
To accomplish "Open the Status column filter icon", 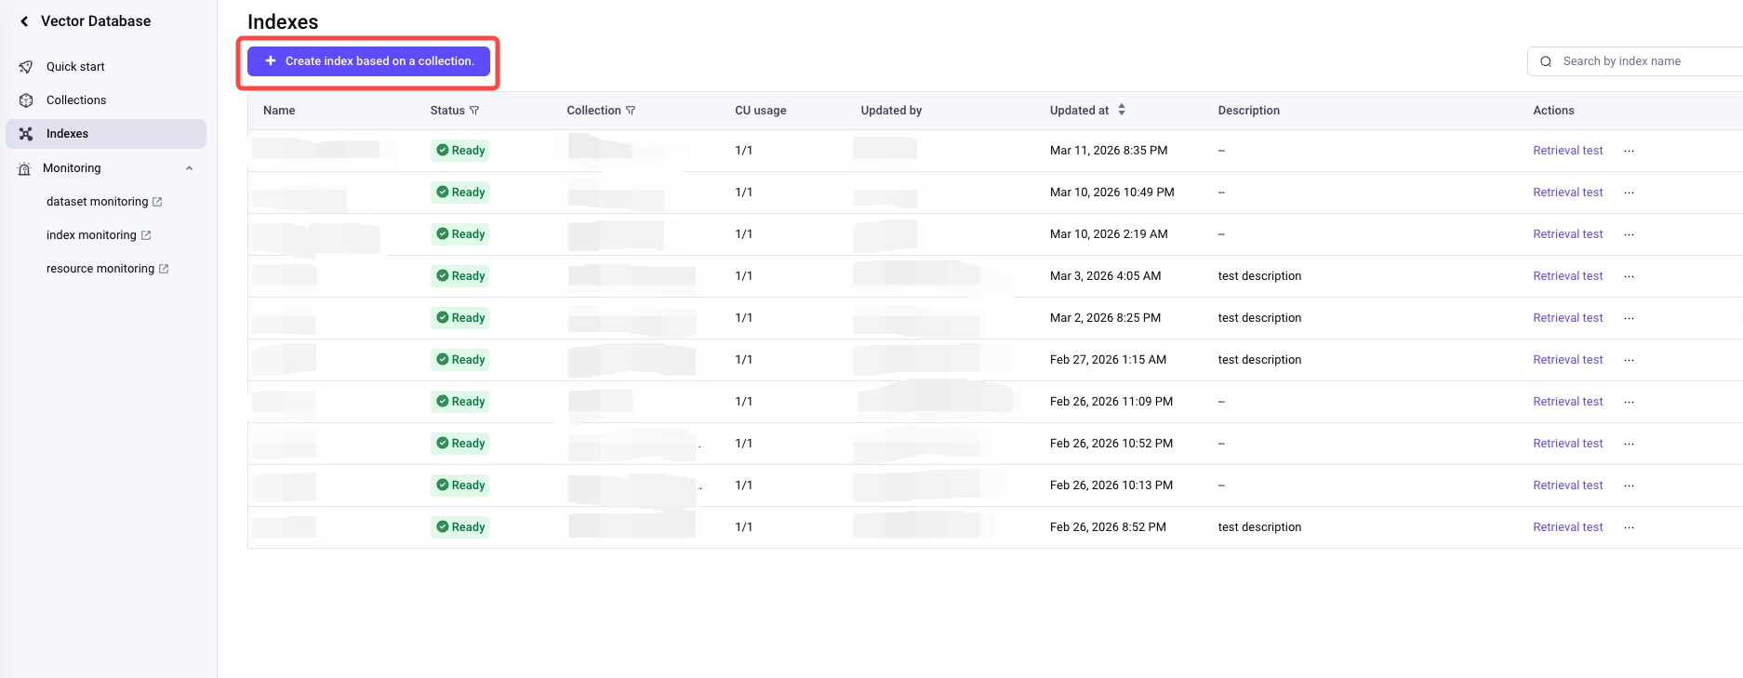I will click(474, 111).
